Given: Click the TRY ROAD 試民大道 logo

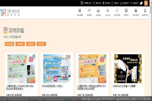Looking at the screenshot, I should 10,13.
